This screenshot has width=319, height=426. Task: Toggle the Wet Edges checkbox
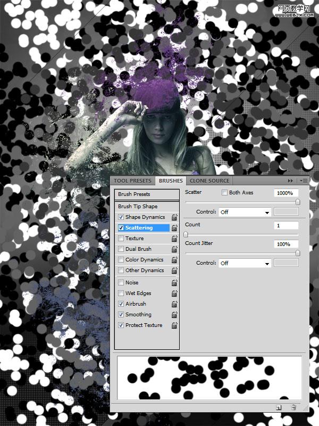pos(121,293)
